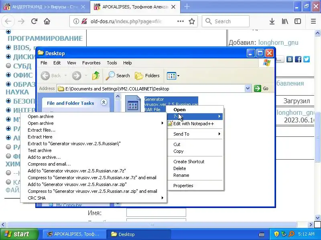Bookmark this page with star icon

192,21
